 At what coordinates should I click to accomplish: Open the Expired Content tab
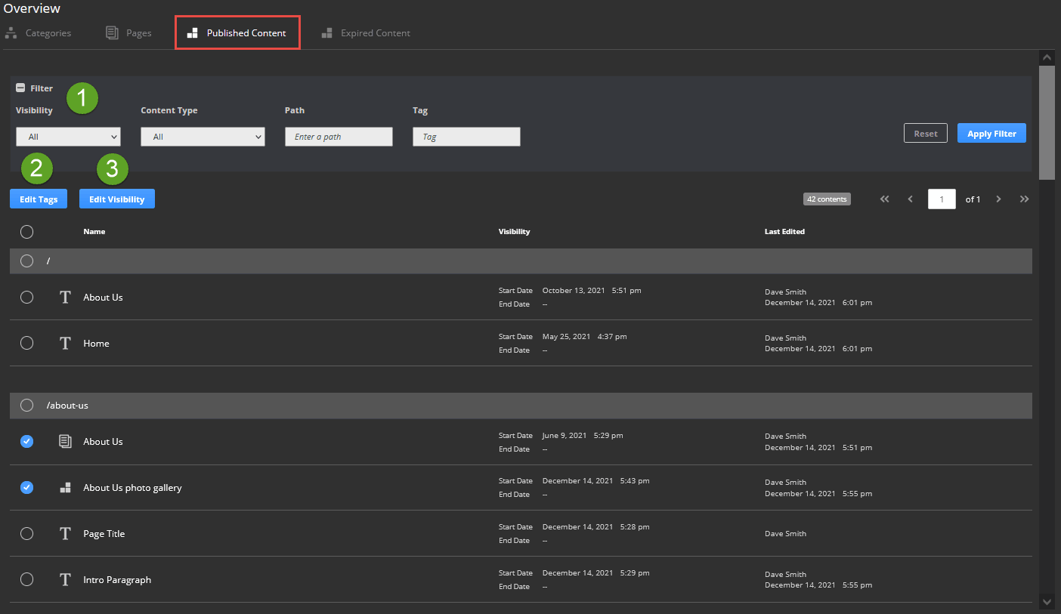[x=366, y=32]
